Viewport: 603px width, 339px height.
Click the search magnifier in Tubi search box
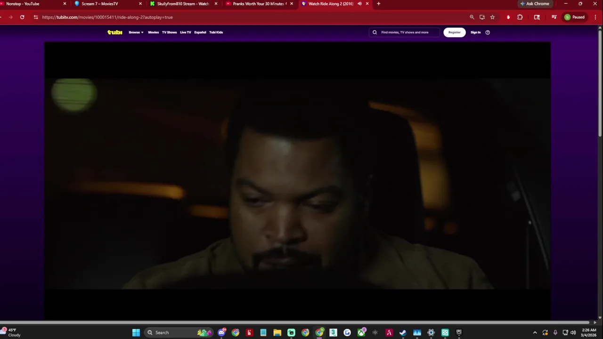(x=375, y=32)
